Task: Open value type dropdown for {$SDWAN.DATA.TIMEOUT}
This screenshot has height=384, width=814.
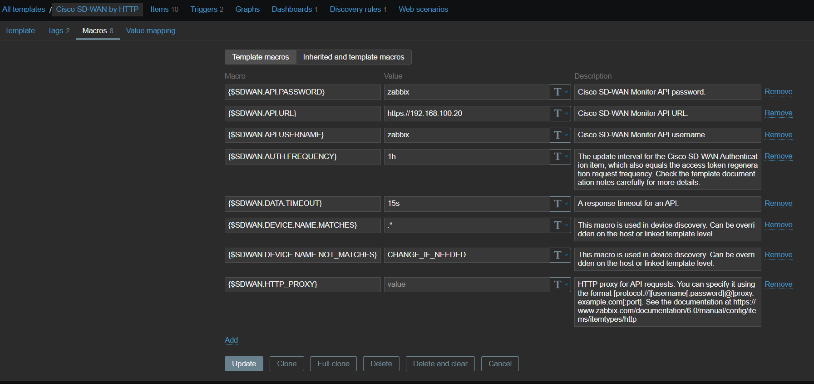Action: click(x=560, y=204)
